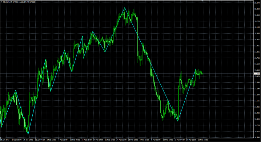261x142 pixels.
Task: Select the highest ZigZag peak near 28 Feb
Action: tap(125, 8)
